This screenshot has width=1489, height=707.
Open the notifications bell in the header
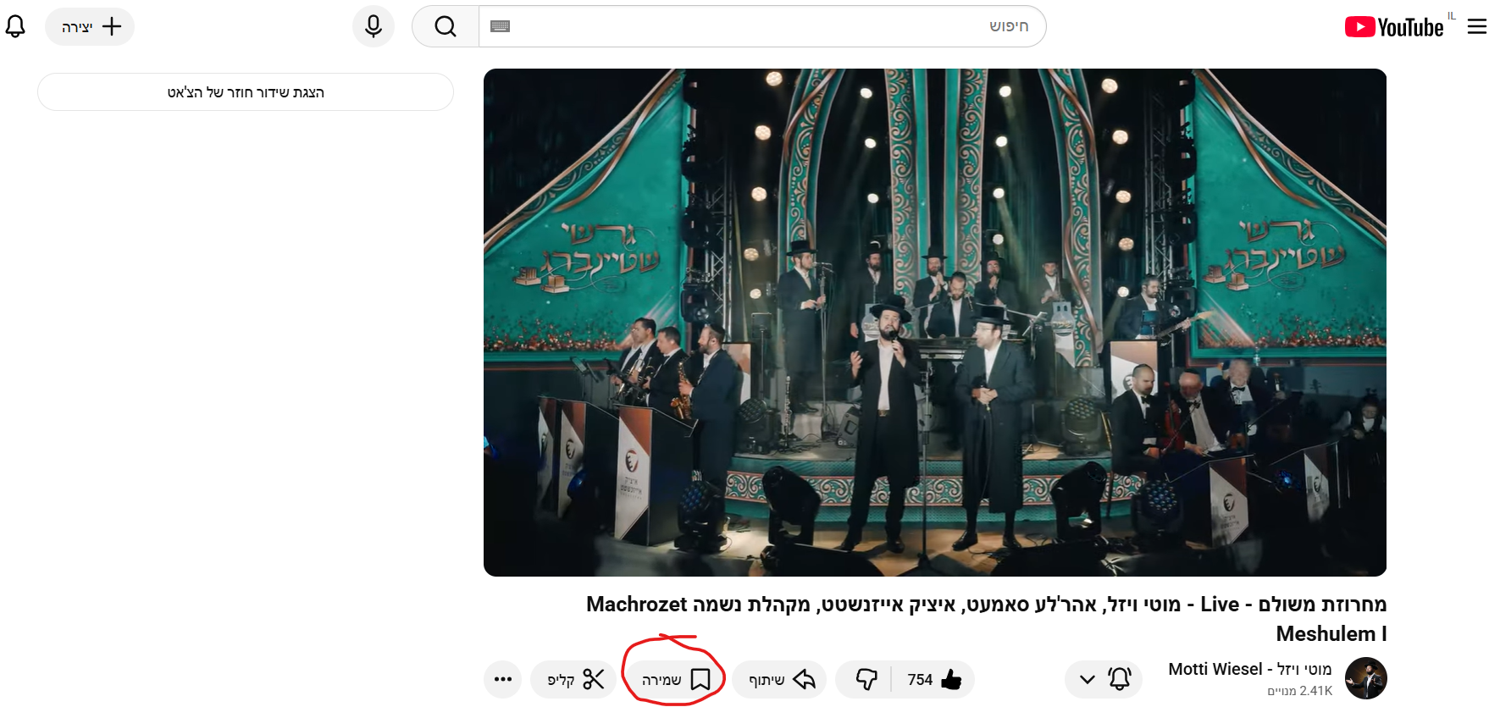(15, 26)
